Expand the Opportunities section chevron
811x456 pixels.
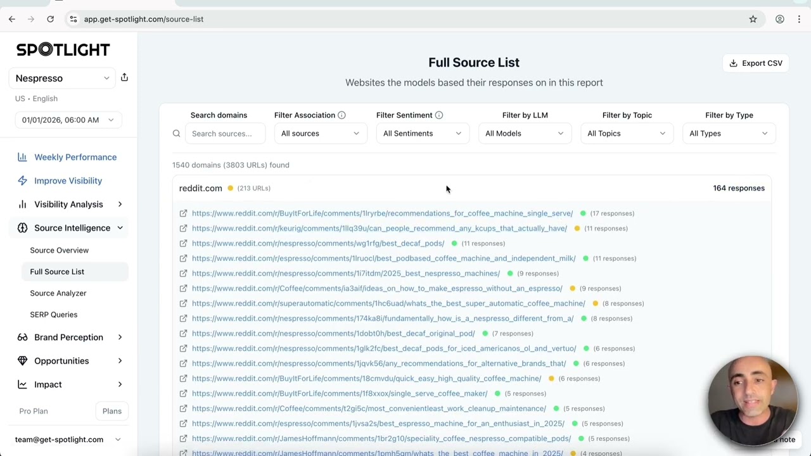pyautogui.click(x=120, y=361)
